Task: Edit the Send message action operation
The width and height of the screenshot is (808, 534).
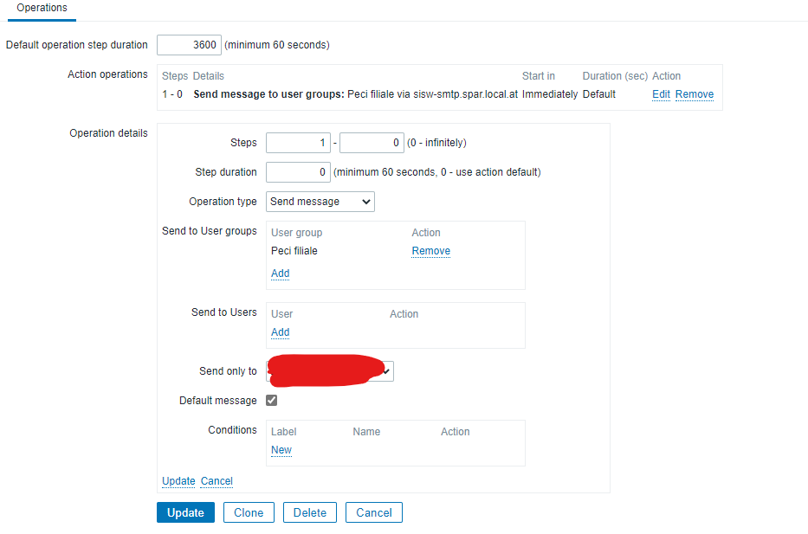Action: tap(661, 94)
